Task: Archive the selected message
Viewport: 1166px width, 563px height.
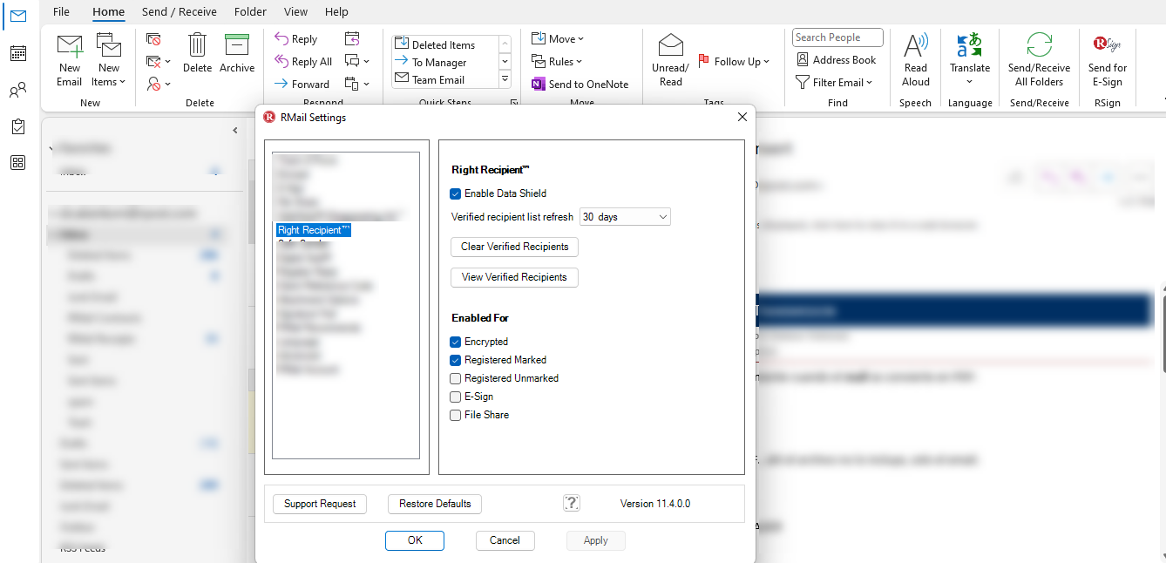Action: [237, 54]
